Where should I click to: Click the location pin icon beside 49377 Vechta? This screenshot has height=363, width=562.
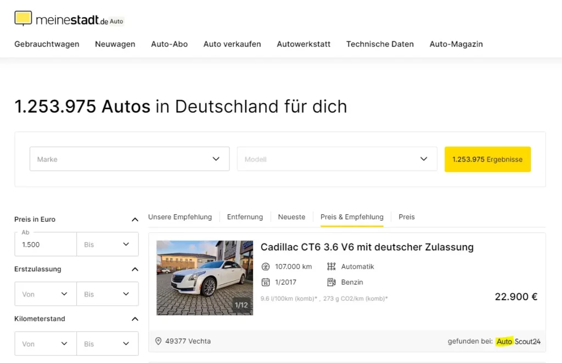[158, 341]
